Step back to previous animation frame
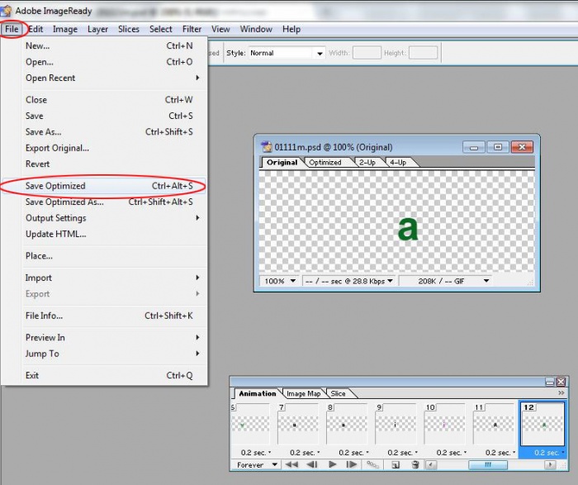 point(312,465)
